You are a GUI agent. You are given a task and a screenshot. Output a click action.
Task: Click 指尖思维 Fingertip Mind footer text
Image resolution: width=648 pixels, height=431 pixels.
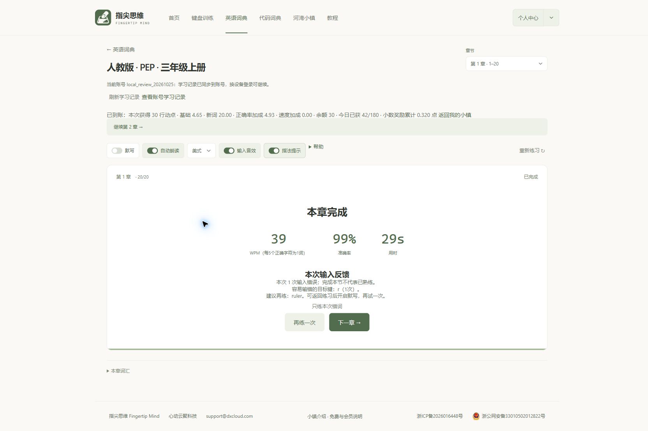click(x=134, y=416)
